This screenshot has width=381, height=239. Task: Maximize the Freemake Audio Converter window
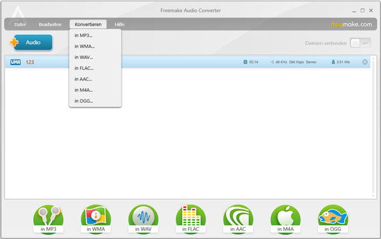pyautogui.click(x=363, y=10)
